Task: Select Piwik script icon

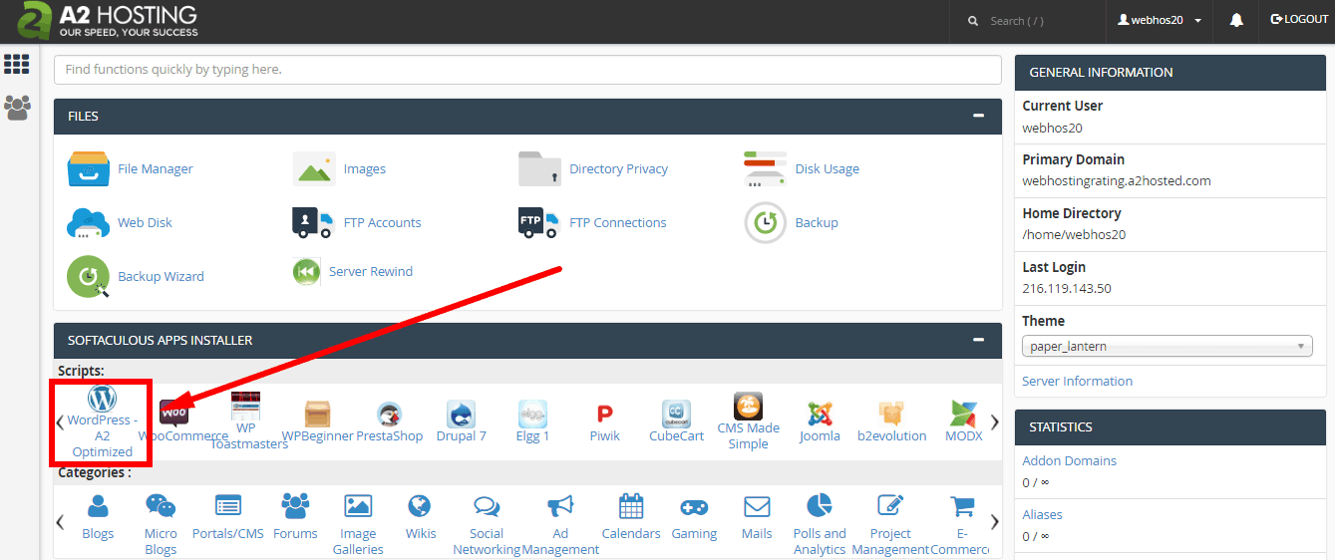Action: point(604,414)
